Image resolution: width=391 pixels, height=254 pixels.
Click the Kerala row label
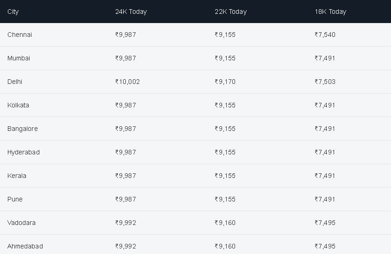(17, 176)
